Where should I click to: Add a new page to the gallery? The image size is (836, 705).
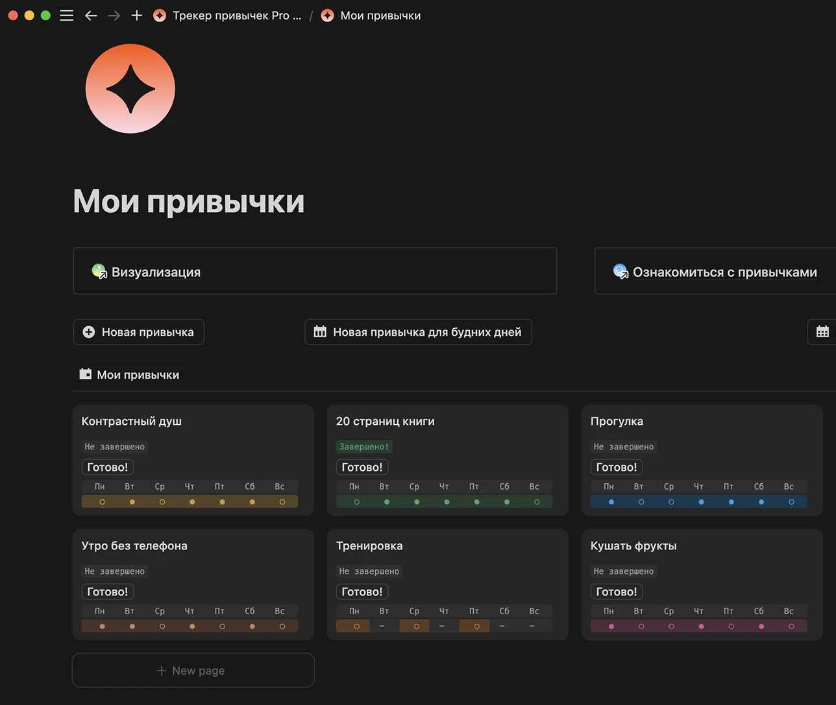tap(193, 671)
